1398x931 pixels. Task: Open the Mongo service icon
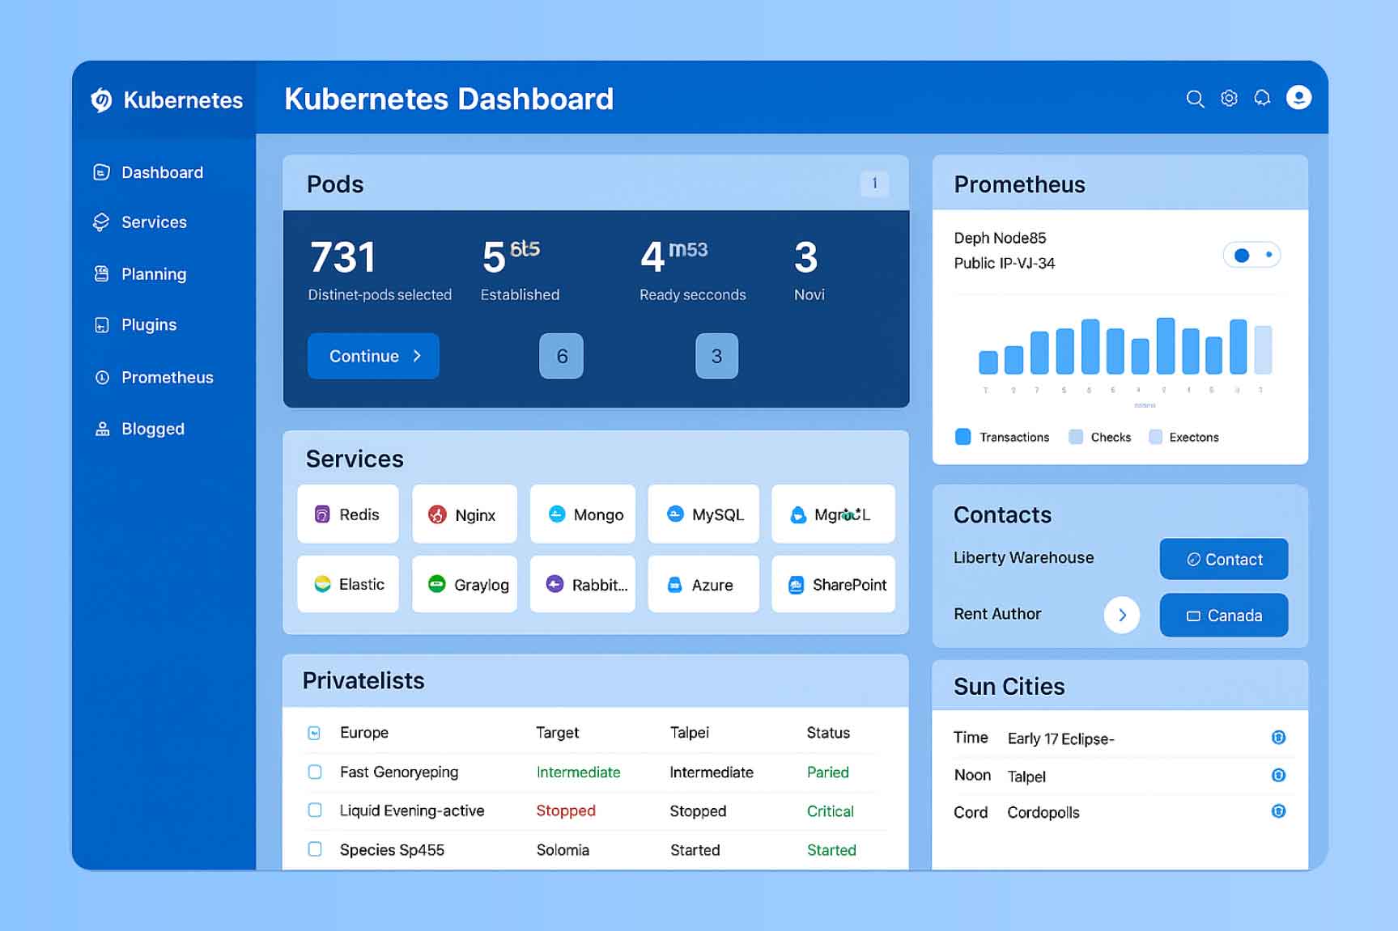[556, 514]
